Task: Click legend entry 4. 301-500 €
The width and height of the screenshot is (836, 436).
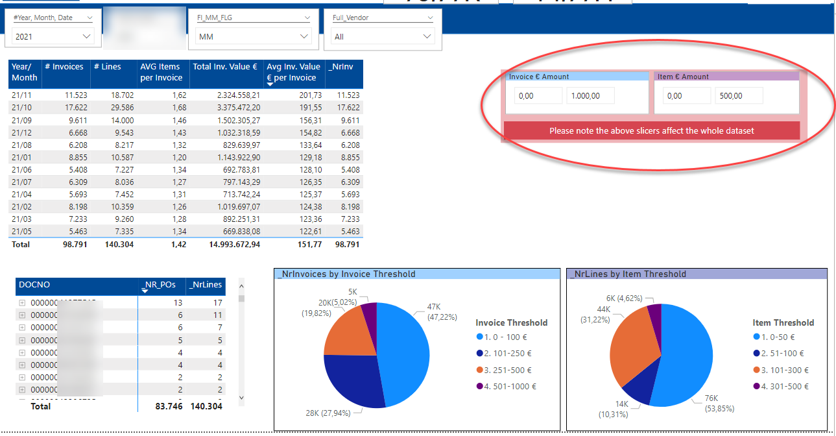Action: (781, 387)
